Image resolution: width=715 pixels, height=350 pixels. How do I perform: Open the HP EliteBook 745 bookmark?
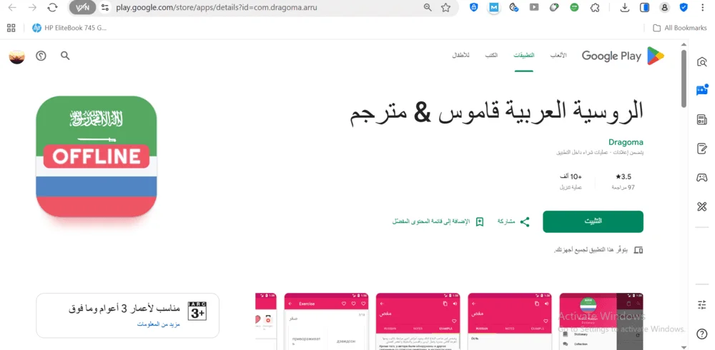pyautogui.click(x=69, y=28)
